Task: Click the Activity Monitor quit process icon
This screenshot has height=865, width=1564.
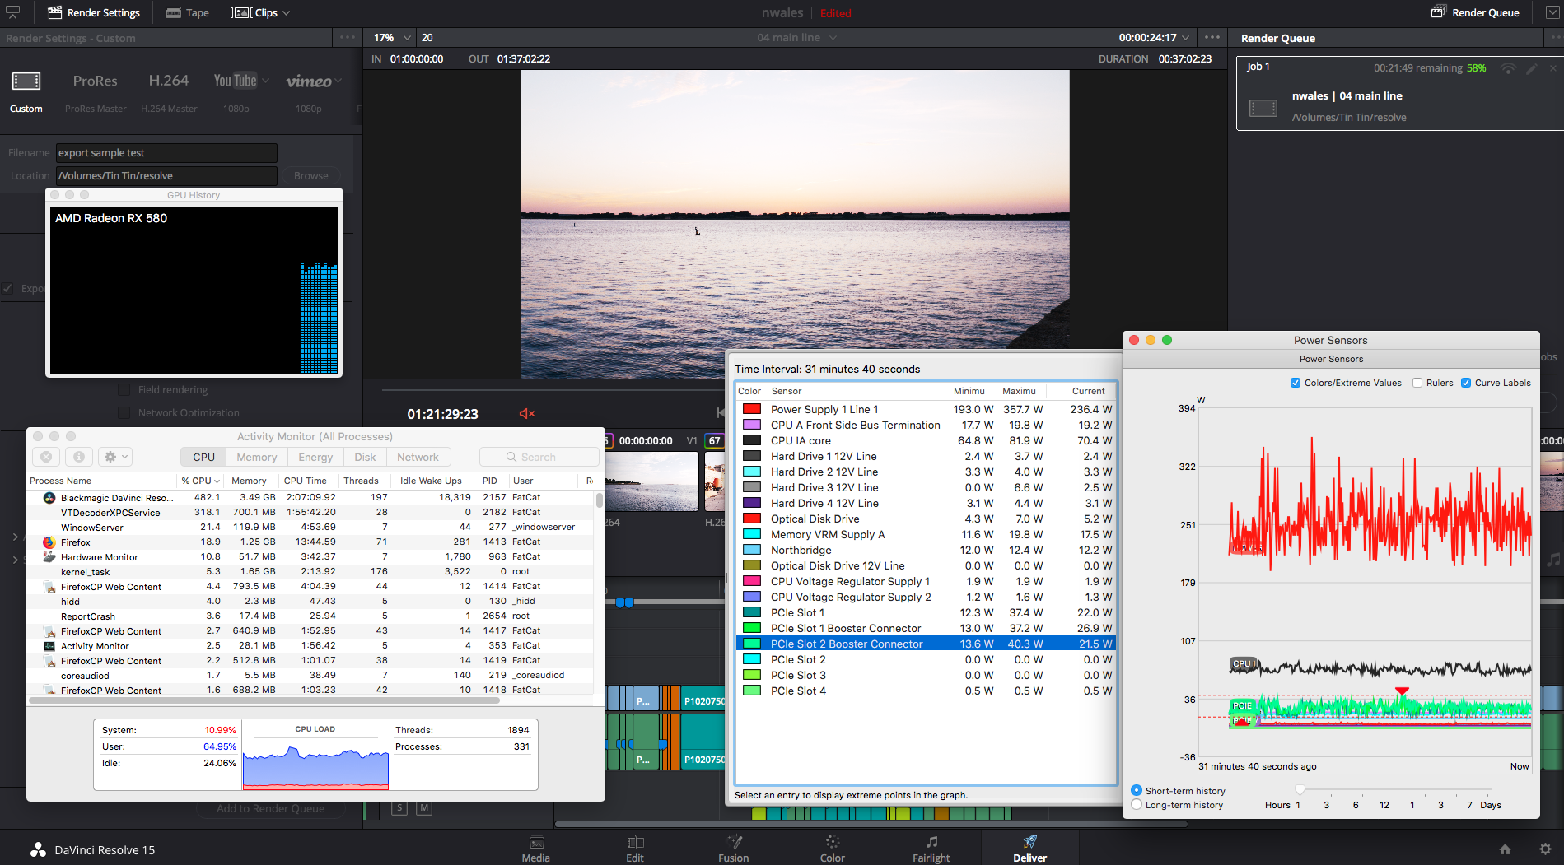Action: point(46,457)
